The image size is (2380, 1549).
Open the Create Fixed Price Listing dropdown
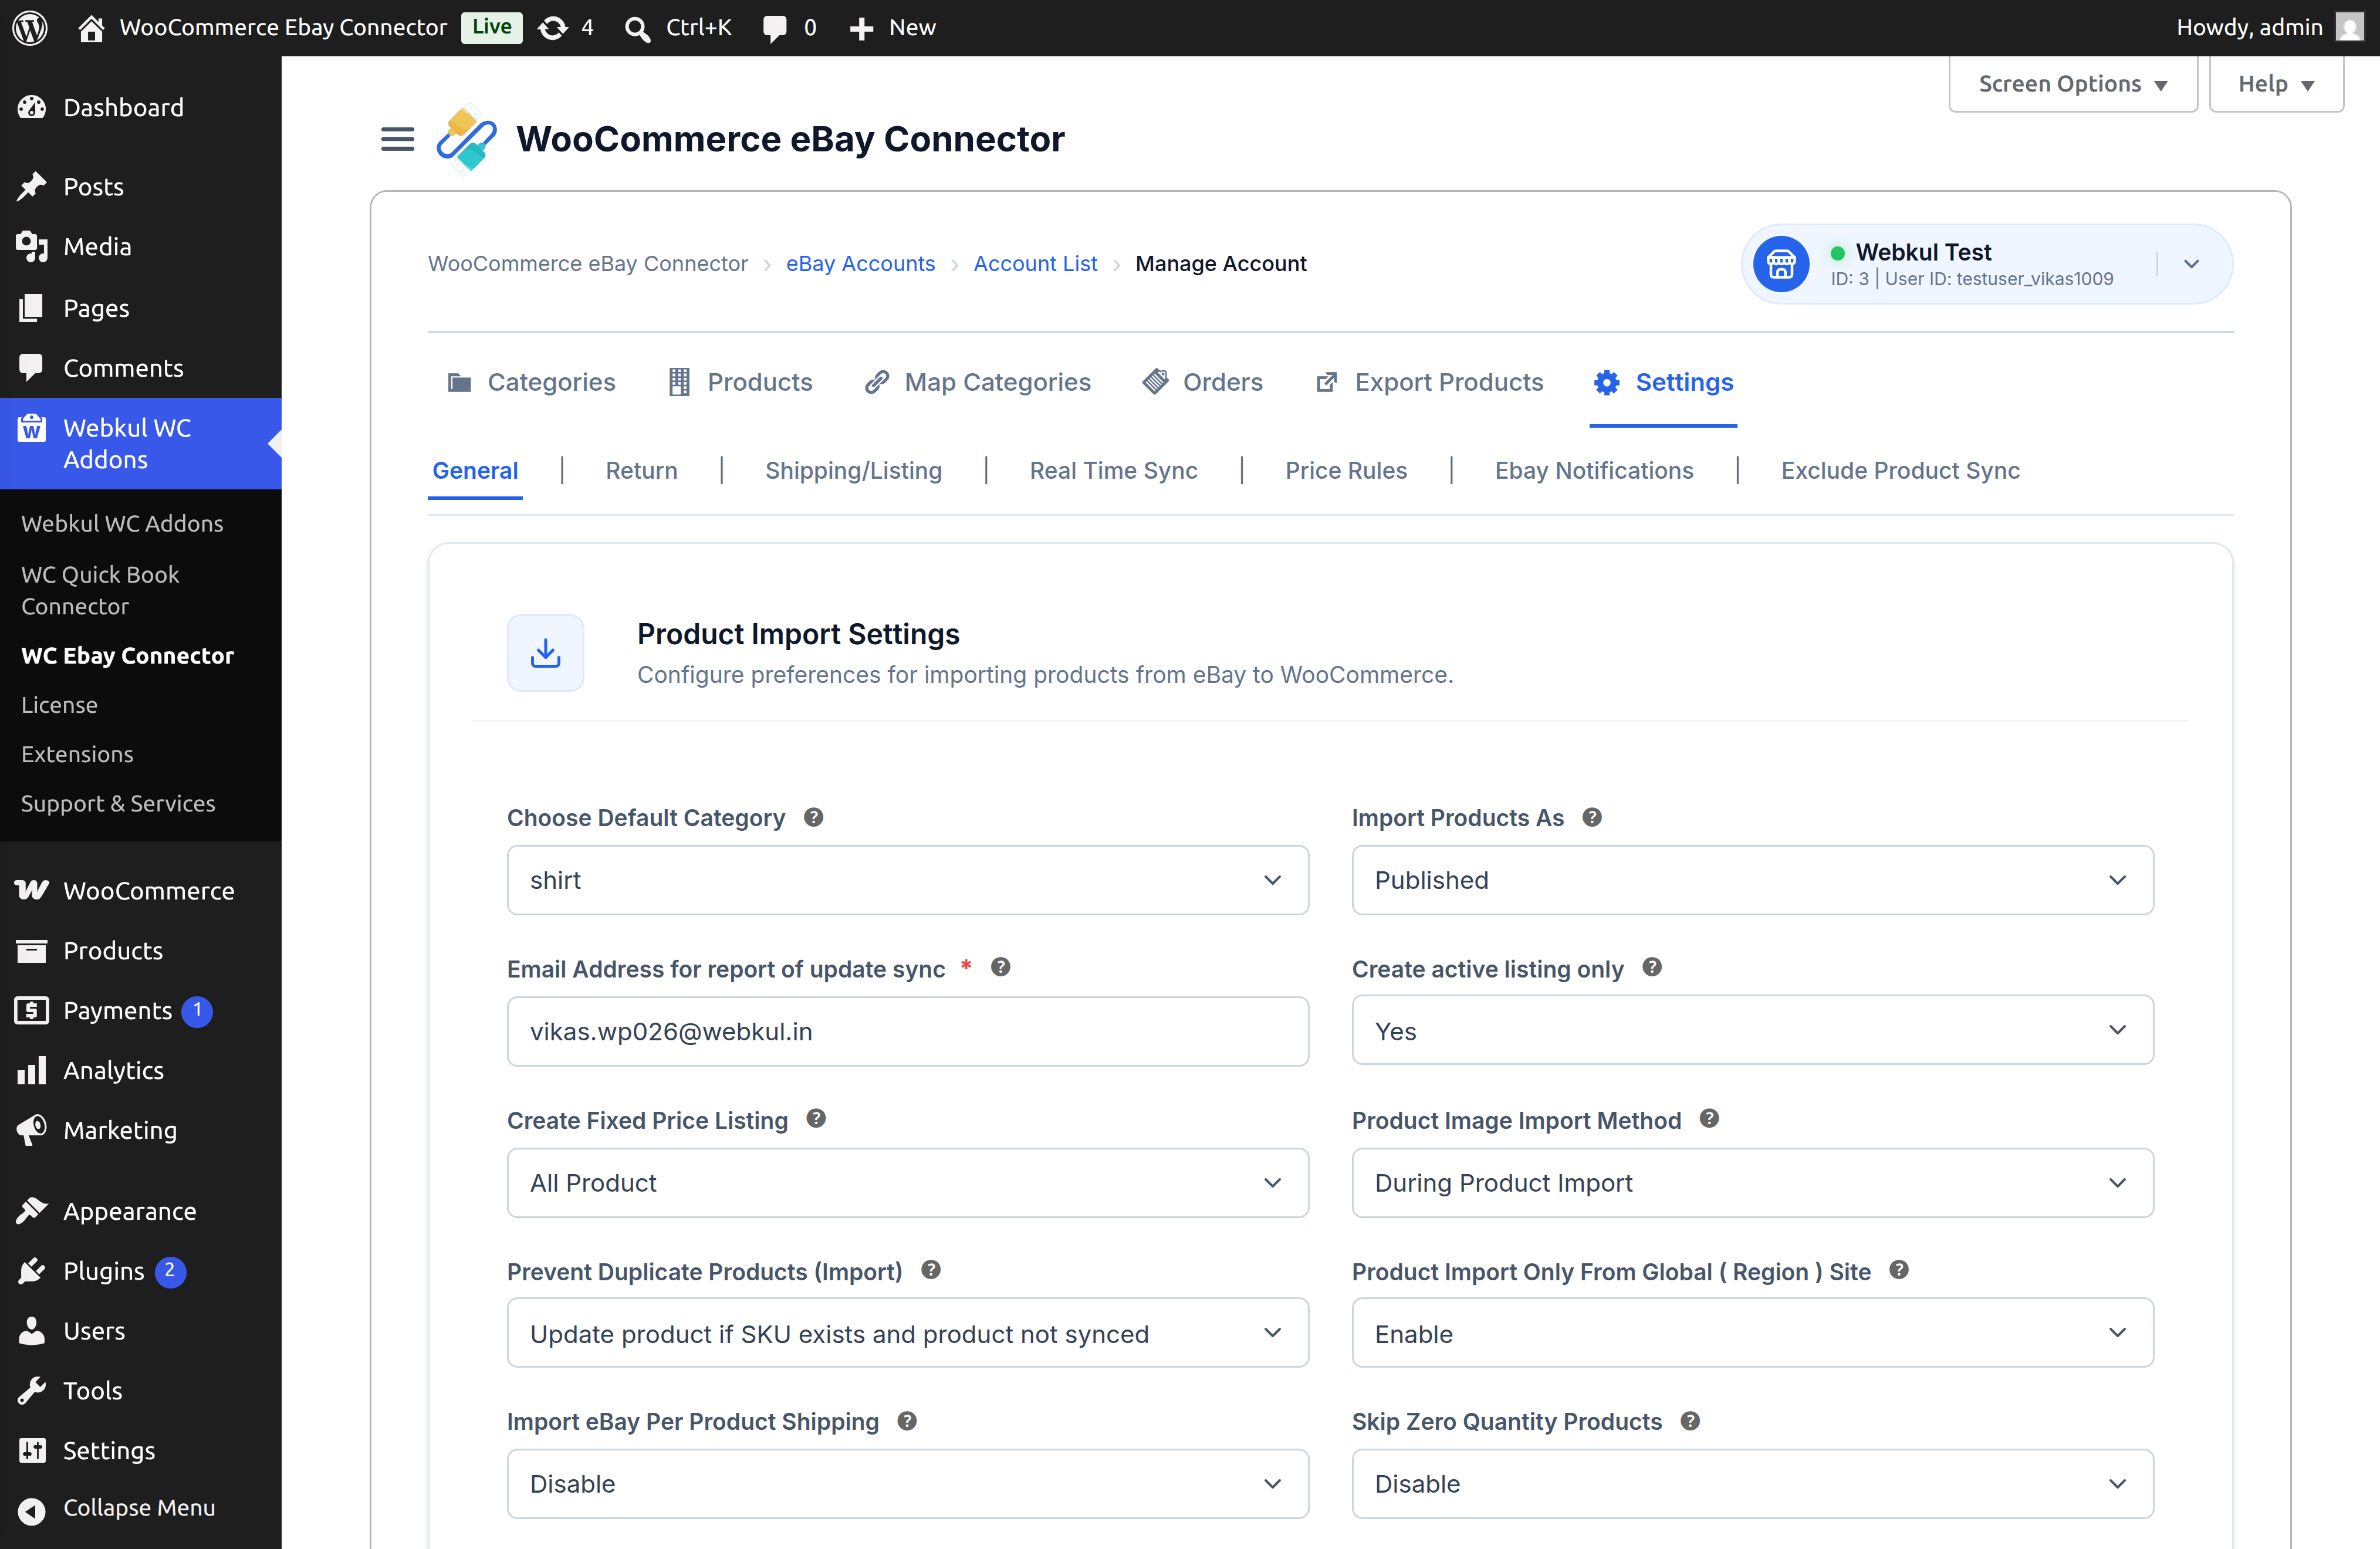(907, 1182)
